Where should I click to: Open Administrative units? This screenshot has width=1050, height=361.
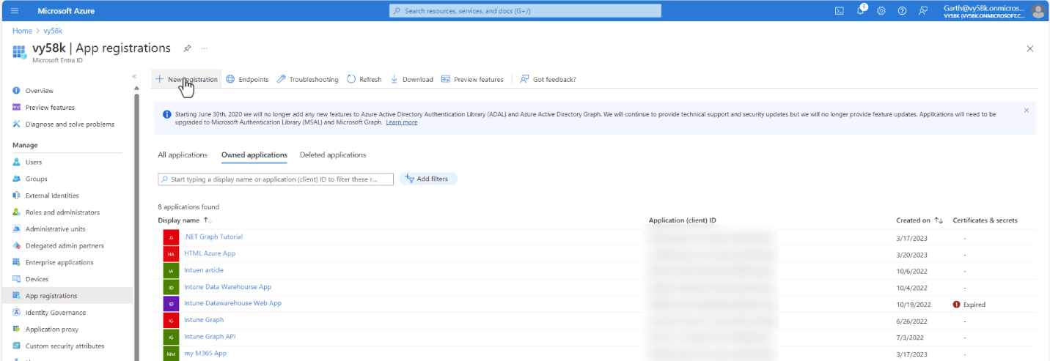tap(56, 229)
